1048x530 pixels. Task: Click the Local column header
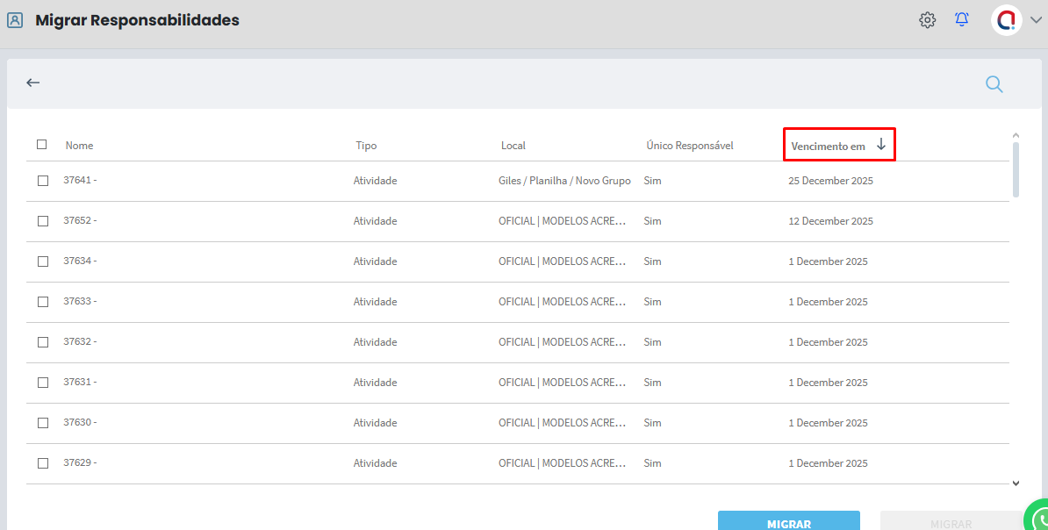513,146
